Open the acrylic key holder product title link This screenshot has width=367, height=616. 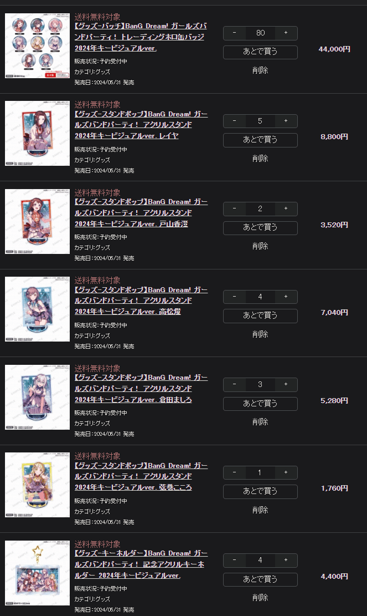[x=141, y=564]
